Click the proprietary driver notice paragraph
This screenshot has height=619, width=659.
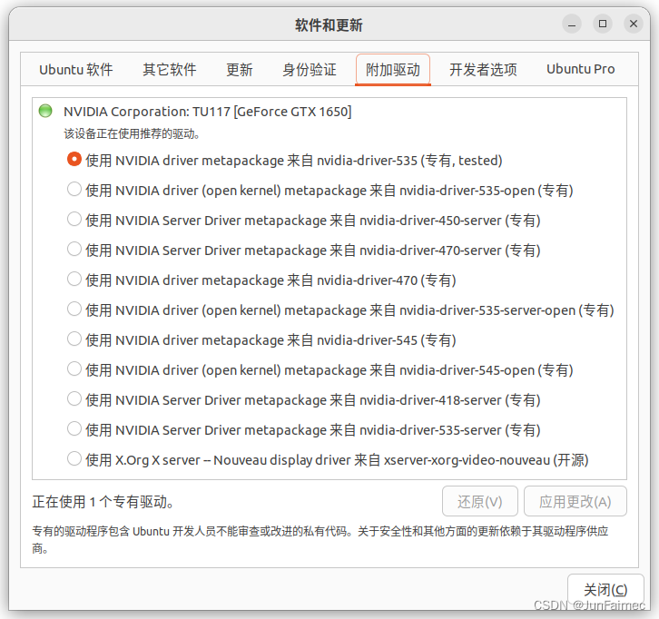click(320, 539)
